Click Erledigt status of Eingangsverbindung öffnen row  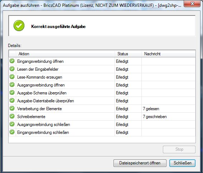(x=122, y=61)
